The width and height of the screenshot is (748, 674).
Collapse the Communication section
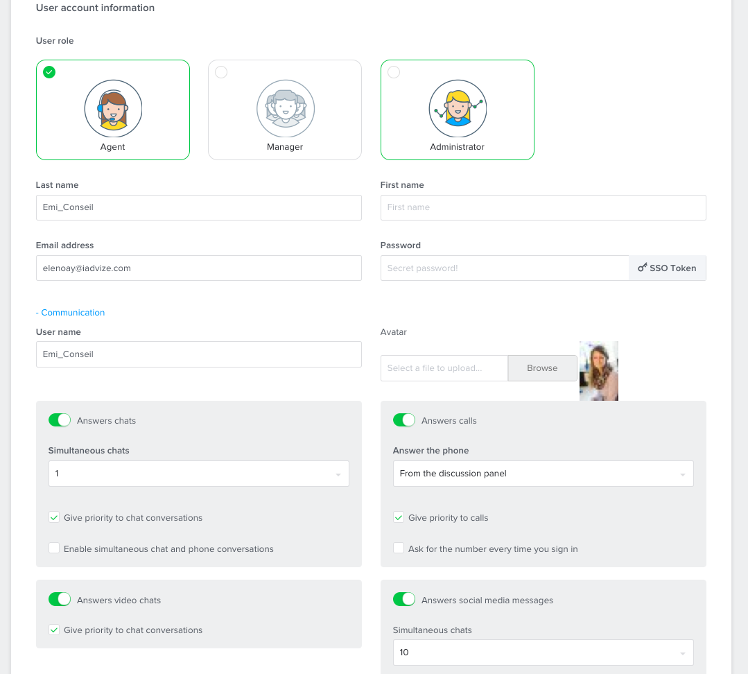click(71, 313)
